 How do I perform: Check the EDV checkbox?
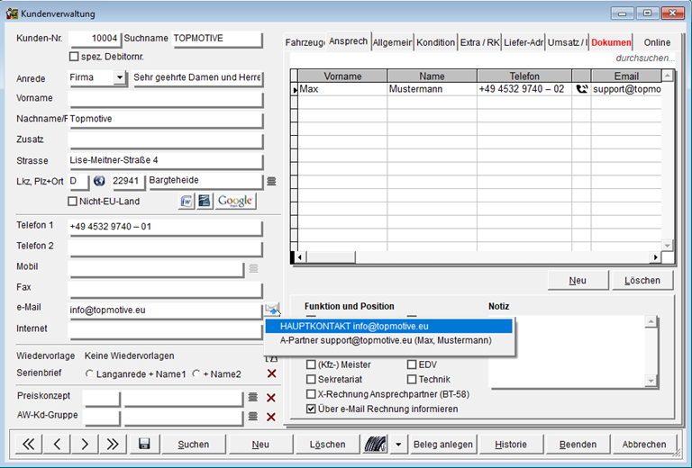point(412,364)
